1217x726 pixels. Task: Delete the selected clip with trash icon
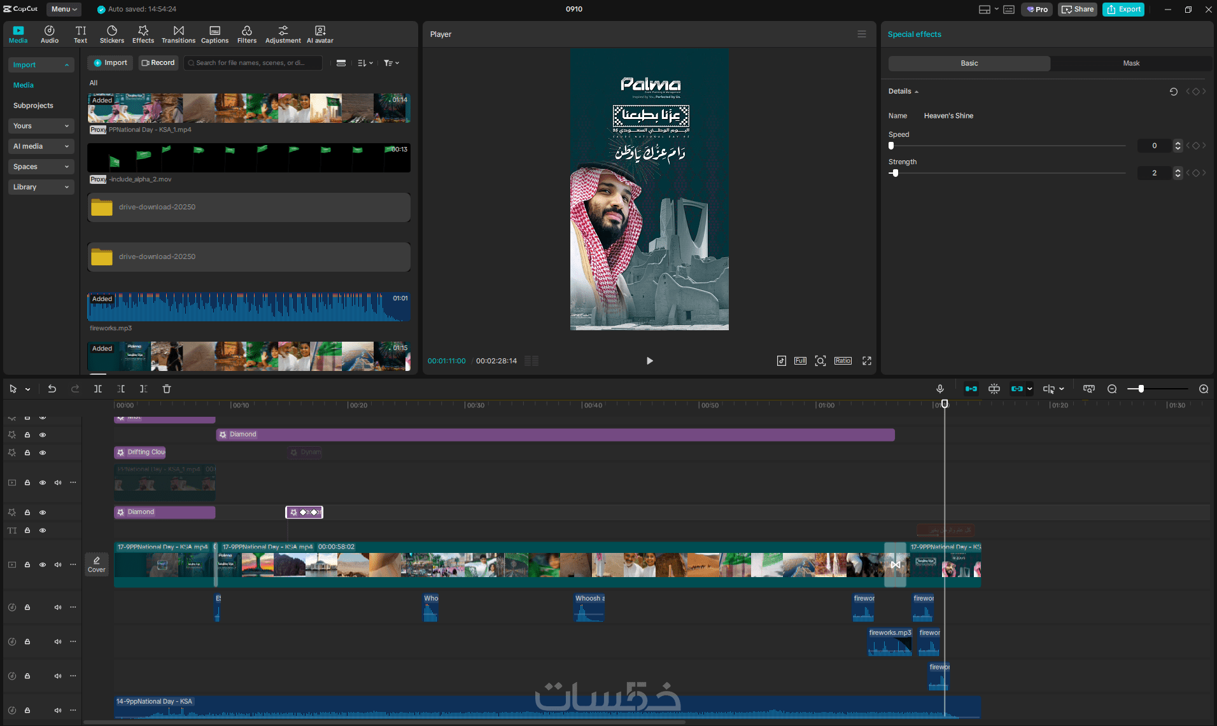(167, 389)
